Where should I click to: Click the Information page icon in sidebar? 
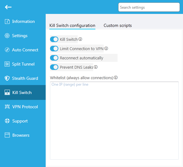click(x=7, y=22)
